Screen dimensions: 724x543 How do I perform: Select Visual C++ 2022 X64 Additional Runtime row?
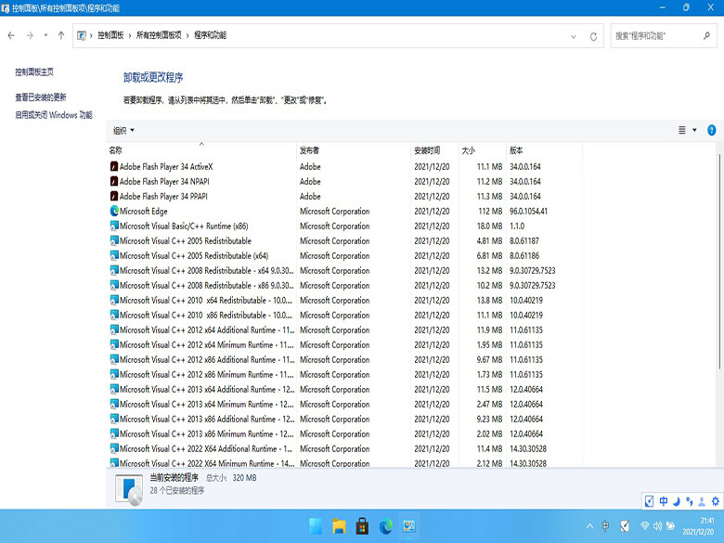[x=344, y=448]
